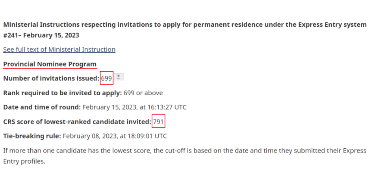
Task: Click the "Date and time of round" label
Action: [x=42, y=107]
